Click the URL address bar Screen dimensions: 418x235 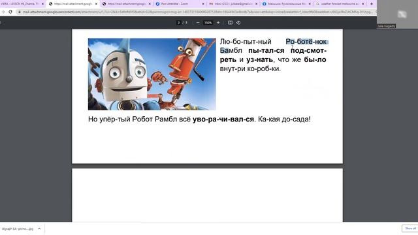(197, 12)
